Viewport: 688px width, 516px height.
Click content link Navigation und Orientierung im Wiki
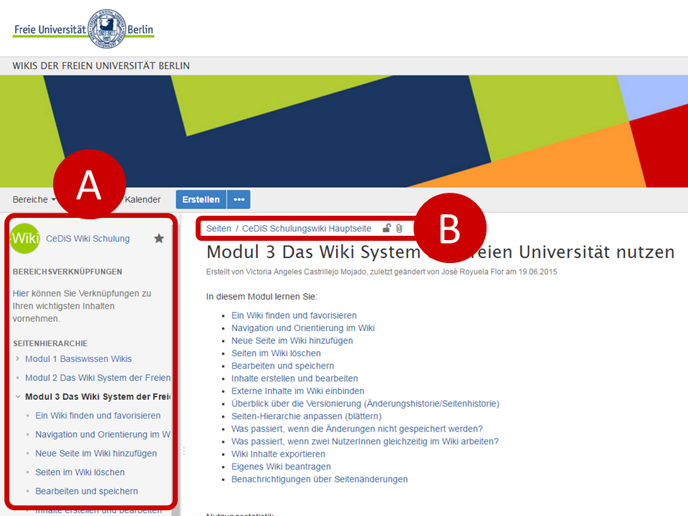(x=303, y=328)
